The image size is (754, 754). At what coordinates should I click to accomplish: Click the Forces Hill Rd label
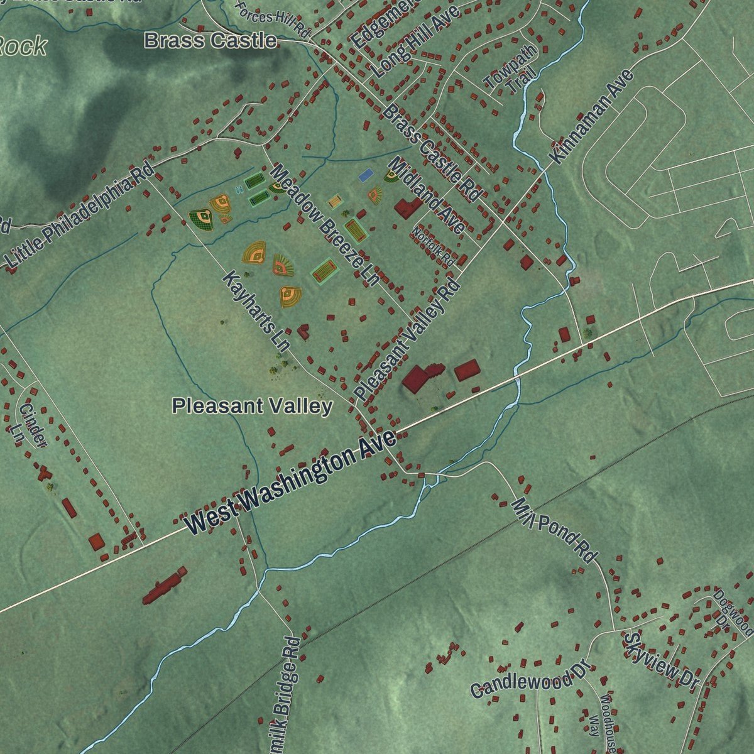click(x=273, y=20)
